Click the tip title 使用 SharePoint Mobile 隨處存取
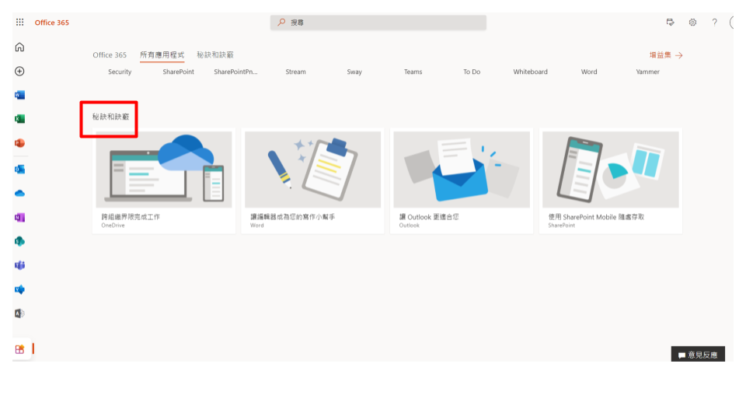The width and height of the screenshot is (746, 420). coord(596,217)
